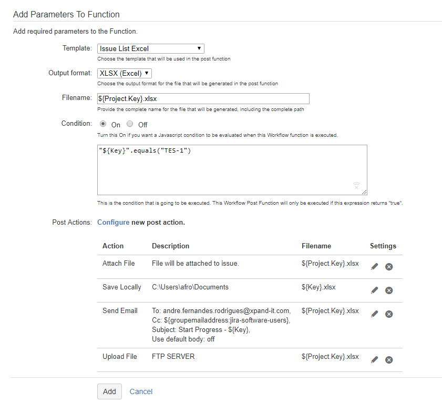The image size is (442, 412).
Task: Edit the Upload File post action
Action: (x=374, y=360)
